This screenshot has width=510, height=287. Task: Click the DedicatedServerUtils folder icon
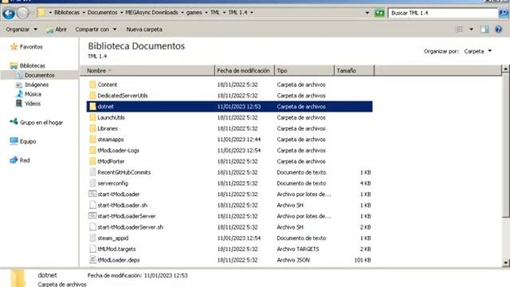click(x=92, y=96)
